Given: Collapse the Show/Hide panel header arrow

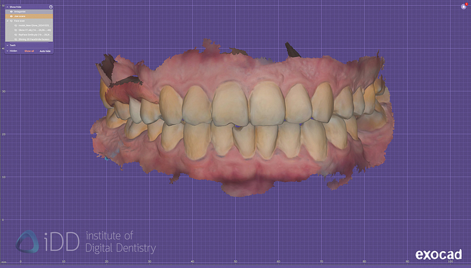Looking at the screenshot, I should (7, 7).
